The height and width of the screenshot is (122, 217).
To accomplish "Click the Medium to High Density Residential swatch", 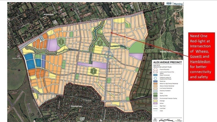I will coord(155,83).
